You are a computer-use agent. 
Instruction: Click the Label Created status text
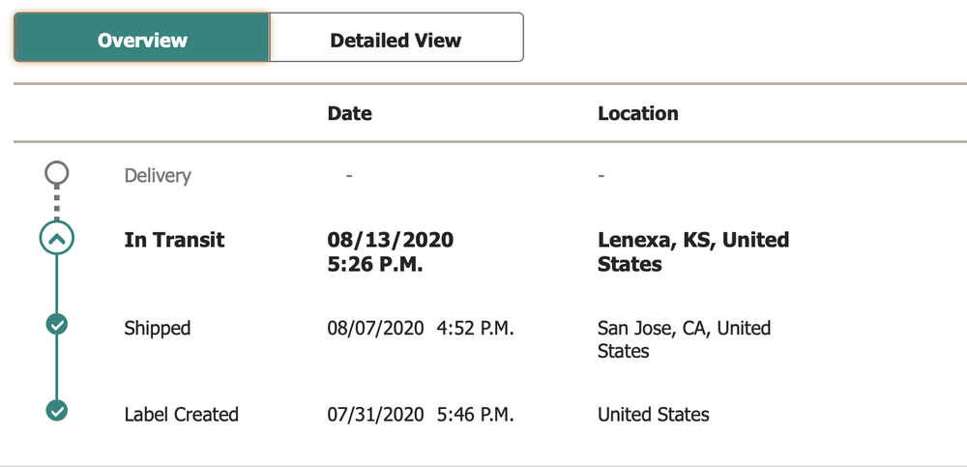pos(181,415)
